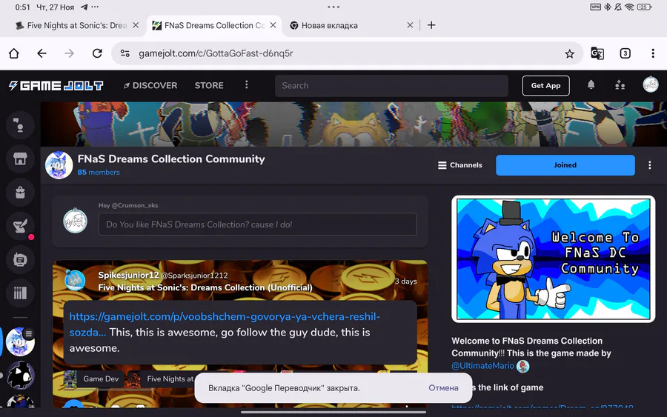Open the Five Nights at Sonic's (Unofficial) link
Viewport: 667px width, 417px height.
click(x=205, y=287)
